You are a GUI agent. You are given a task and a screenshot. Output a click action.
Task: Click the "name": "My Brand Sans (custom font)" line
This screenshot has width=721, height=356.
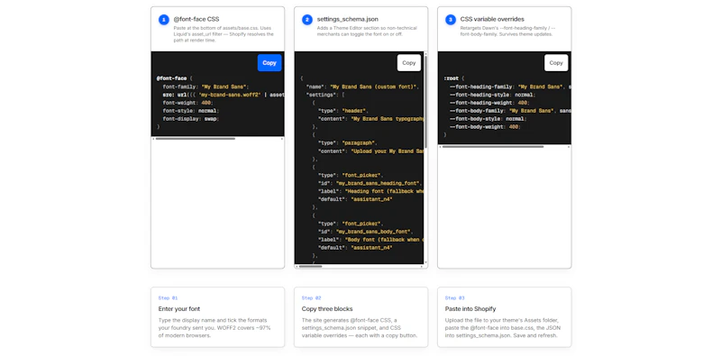363,87
